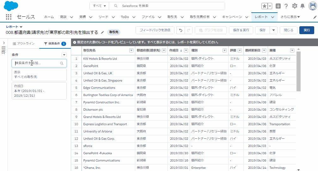Click inside the Salesforce search box
The height and width of the screenshot is (171, 318).
[167, 6]
